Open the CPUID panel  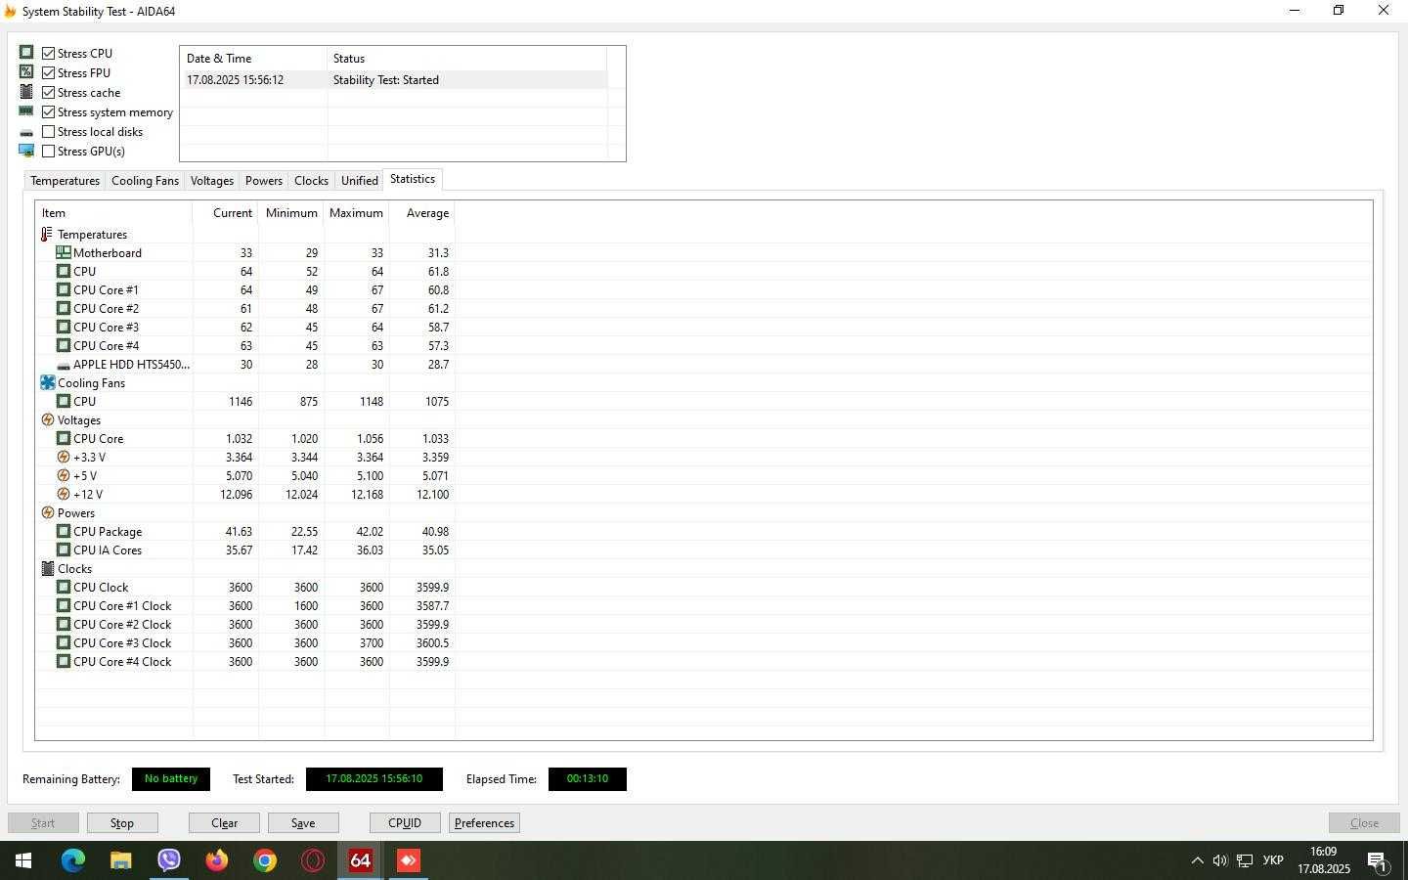(405, 823)
